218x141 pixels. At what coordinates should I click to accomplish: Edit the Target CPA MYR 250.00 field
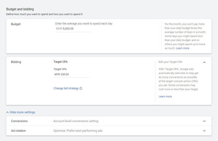point(71,75)
